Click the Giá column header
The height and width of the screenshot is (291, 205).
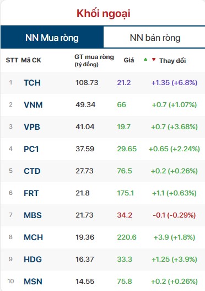click(x=129, y=60)
